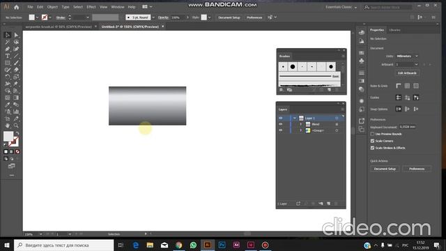Open Essentials Classic workspace switcher
The width and height of the screenshot is (446, 251).
coord(341,7)
